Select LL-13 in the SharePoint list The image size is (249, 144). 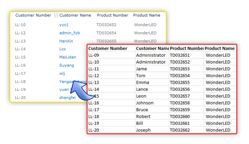click(x=20, y=41)
